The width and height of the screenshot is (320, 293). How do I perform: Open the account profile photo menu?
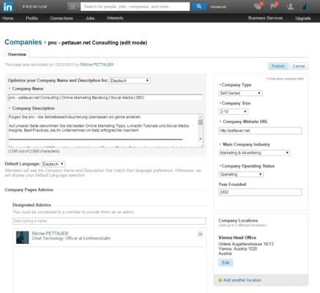(305, 7)
